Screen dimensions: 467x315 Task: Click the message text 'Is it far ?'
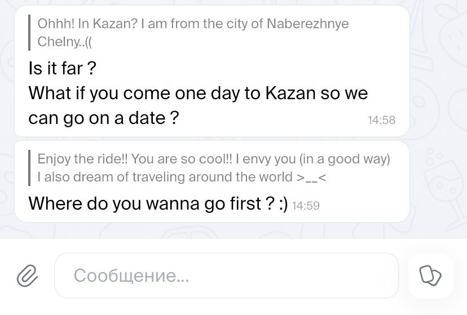coord(62,69)
